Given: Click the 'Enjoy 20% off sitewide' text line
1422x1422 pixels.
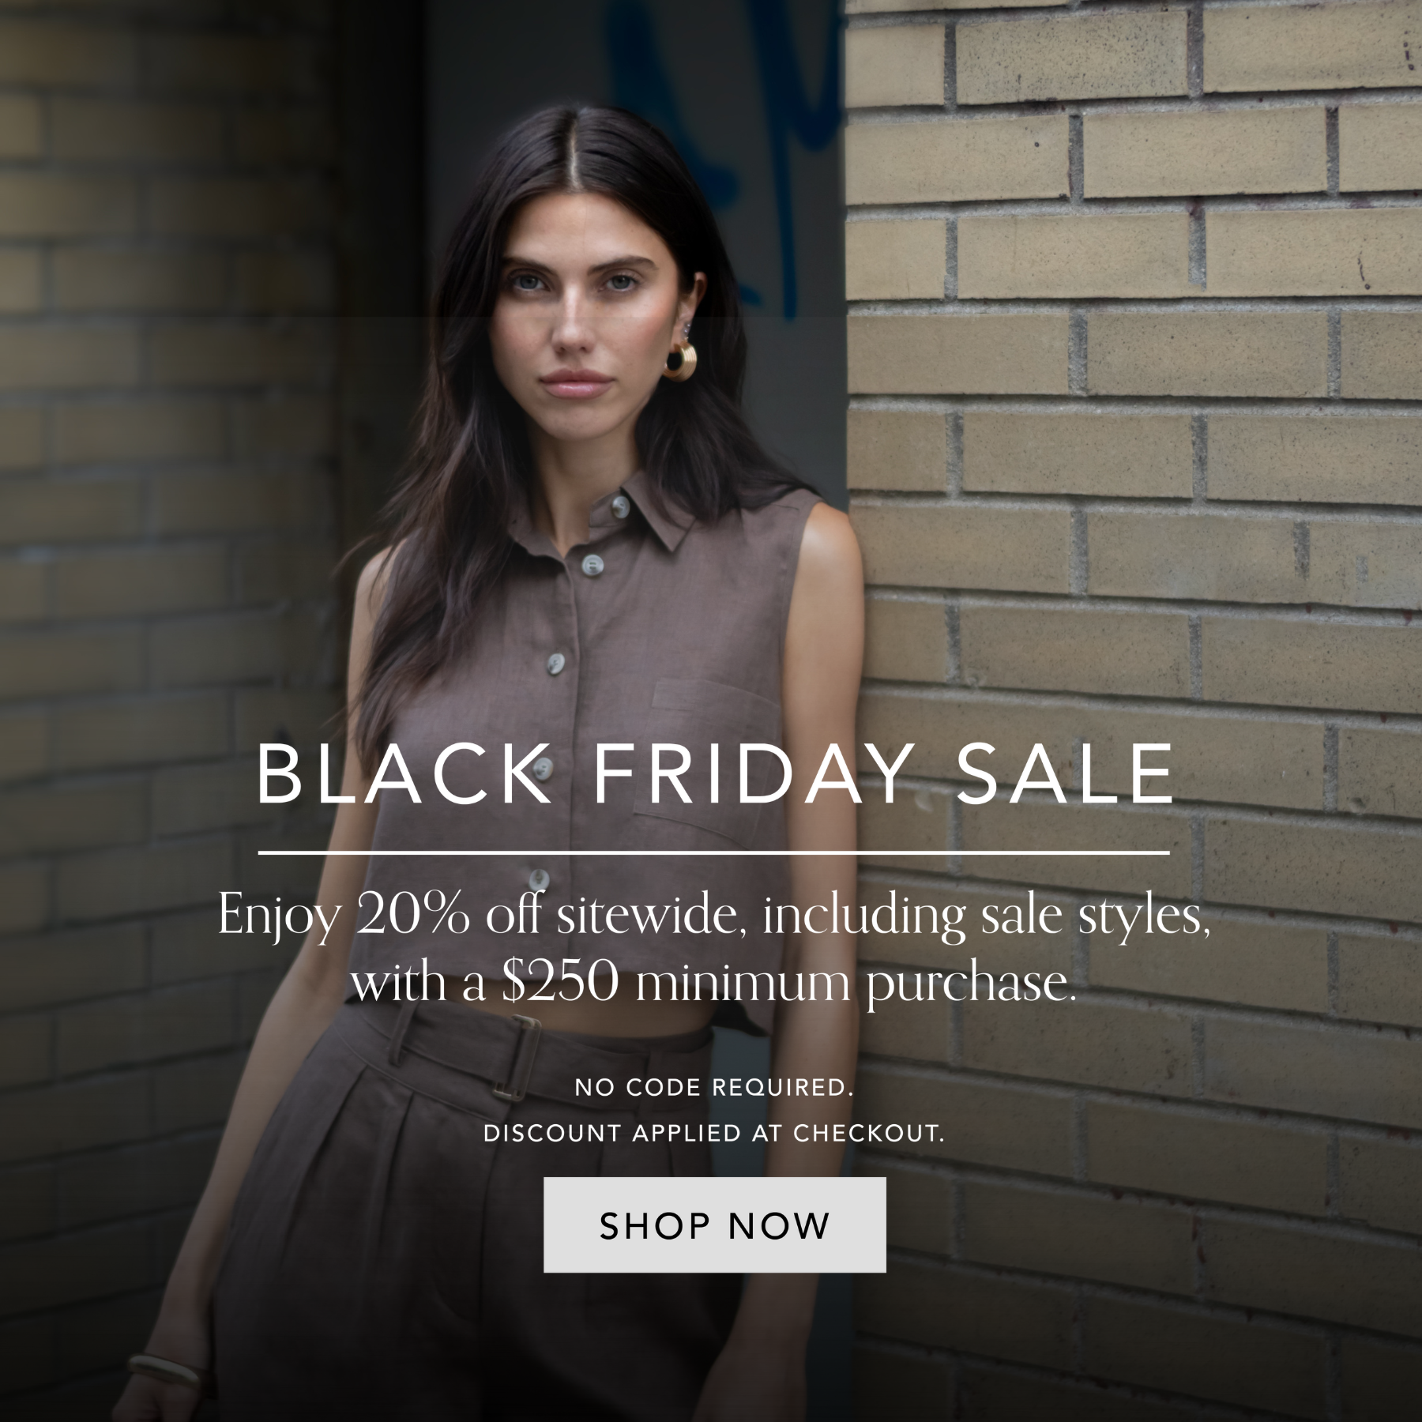Looking at the screenshot, I should [714, 916].
